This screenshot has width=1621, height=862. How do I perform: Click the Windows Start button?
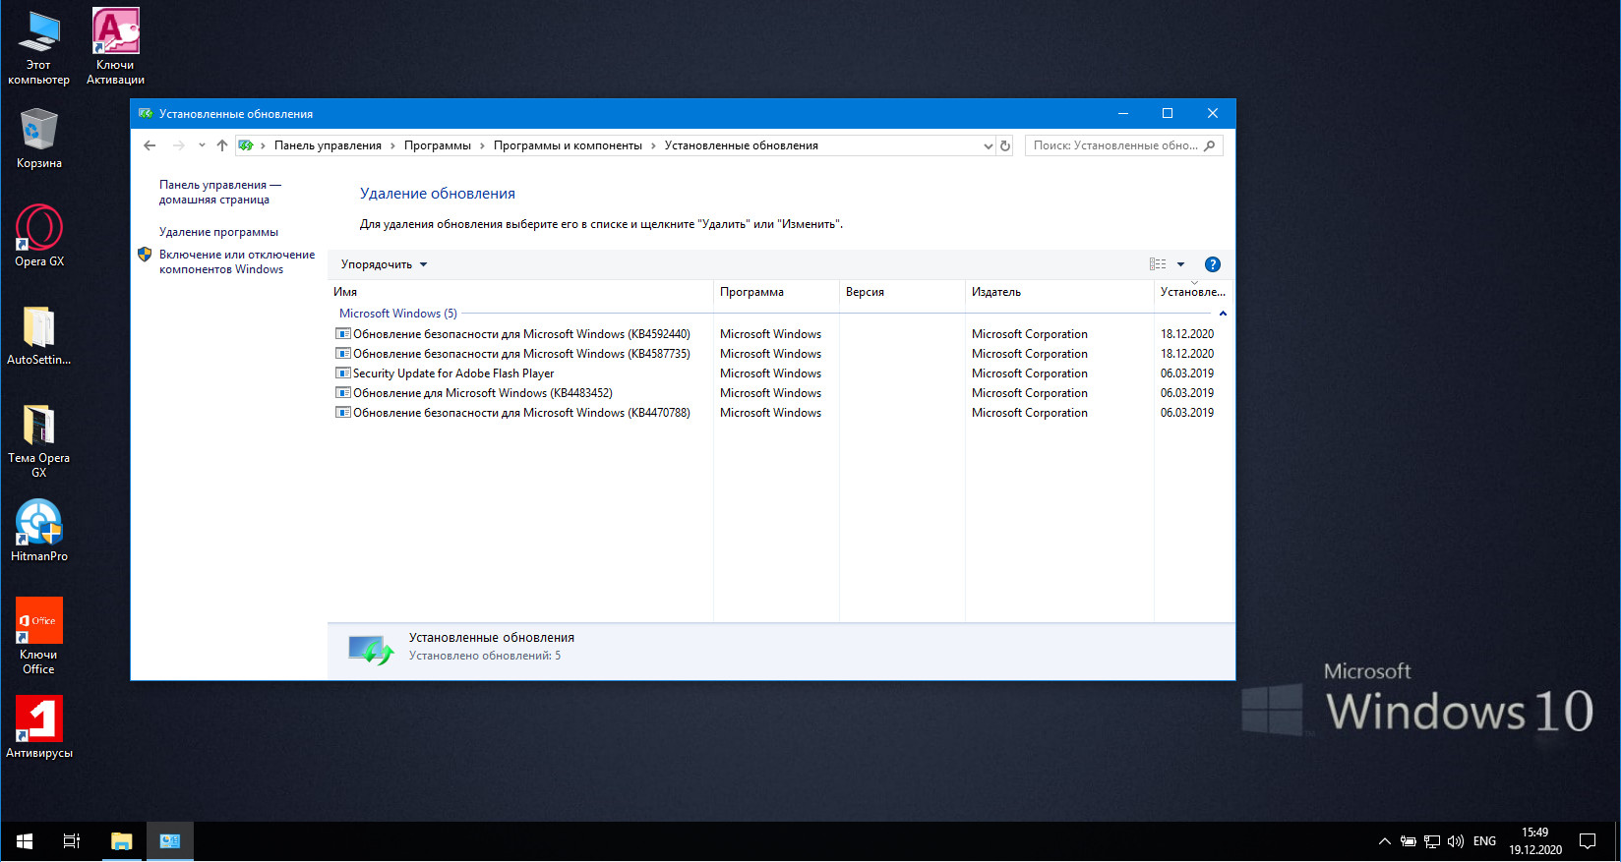pyautogui.click(x=25, y=841)
